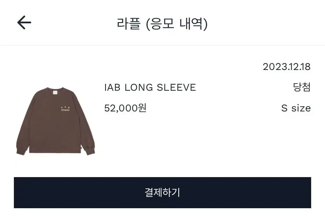The height and width of the screenshot is (218, 325).
Task: Open the brown sweatshirt product thumbnail
Action: (55, 121)
